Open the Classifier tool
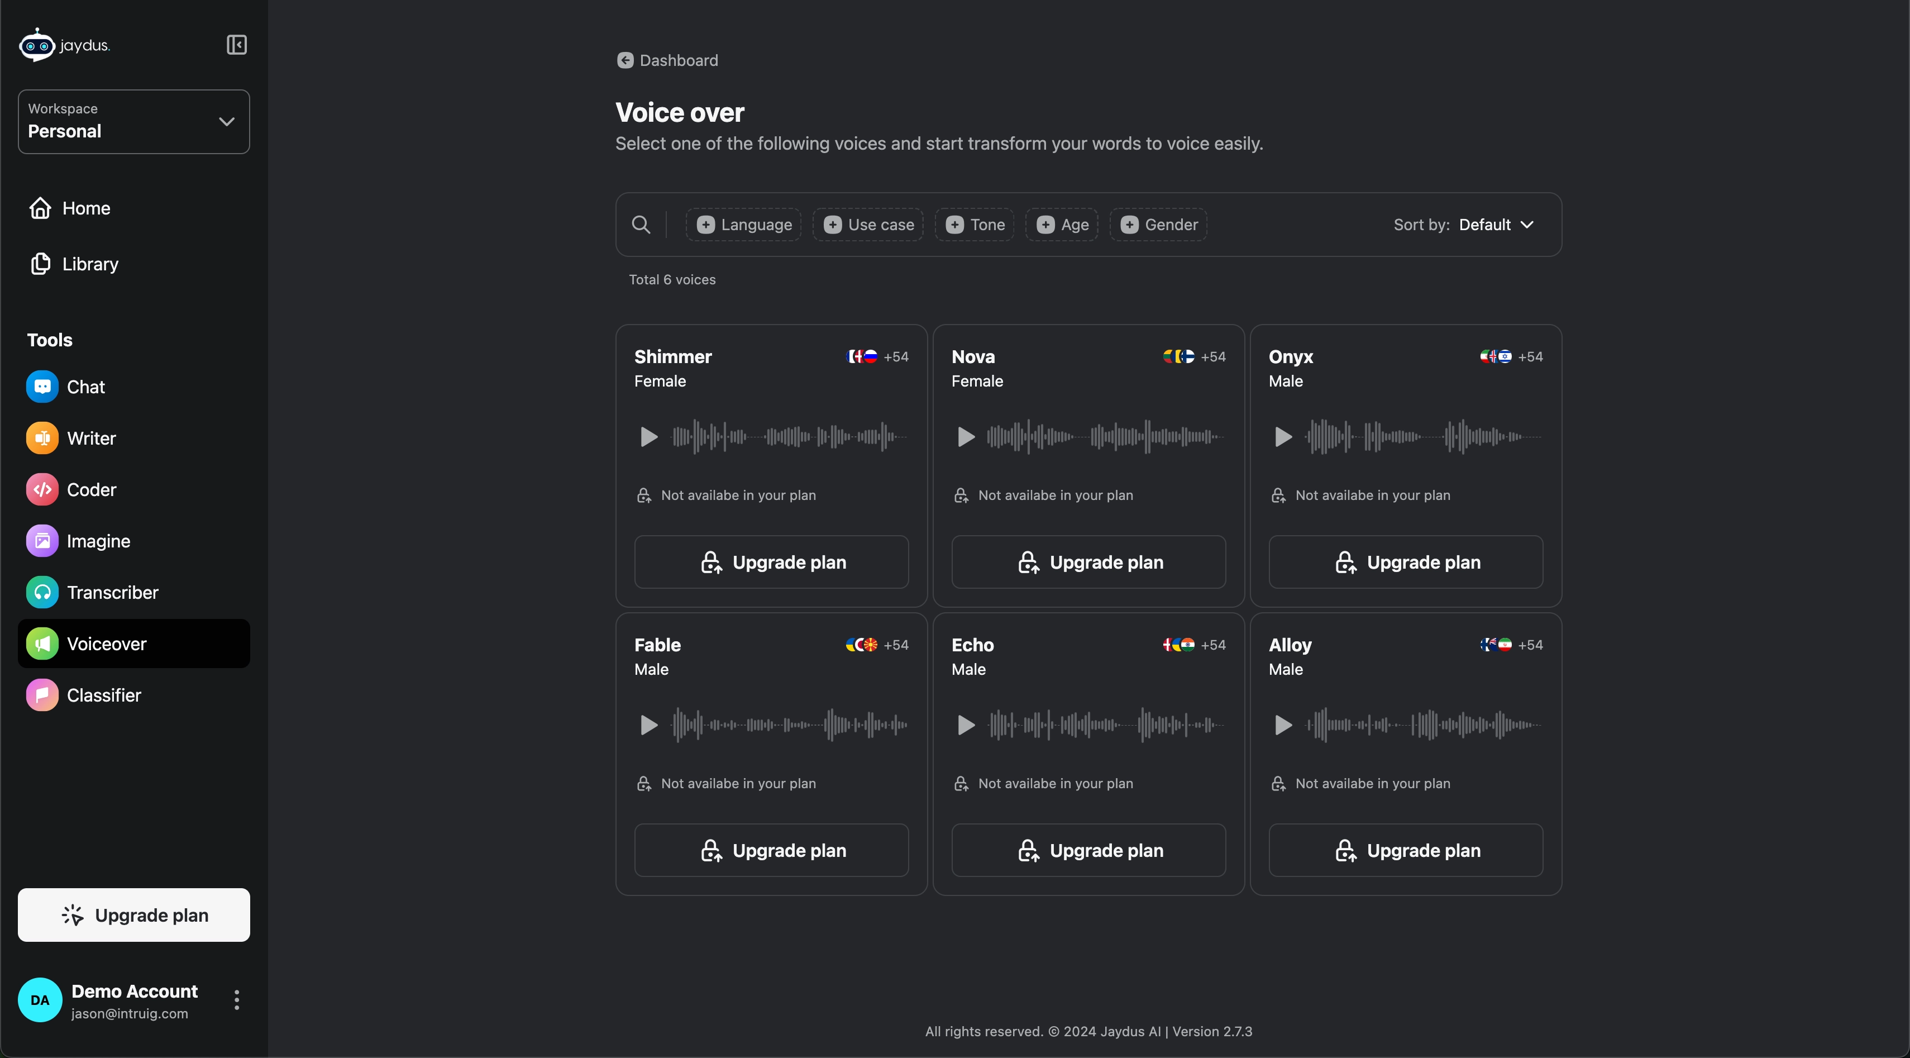The height and width of the screenshot is (1058, 1910). (104, 694)
